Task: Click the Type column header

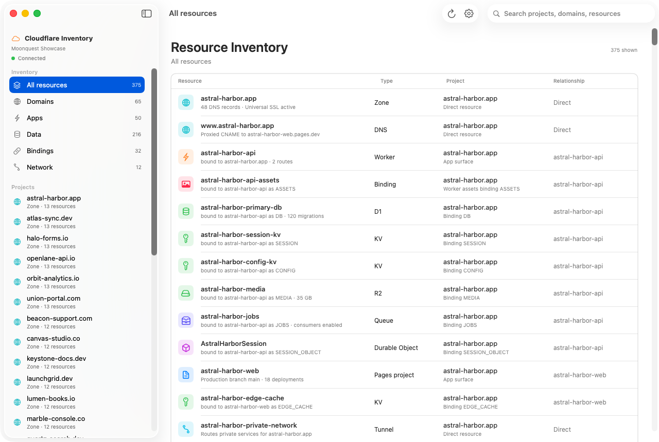Action: click(x=387, y=81)
